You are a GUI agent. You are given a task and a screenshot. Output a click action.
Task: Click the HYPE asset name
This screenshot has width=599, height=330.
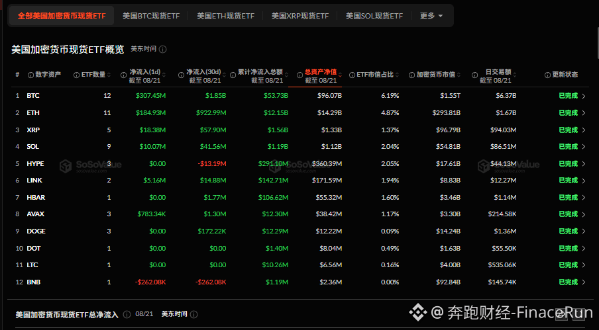click(35, 163)
